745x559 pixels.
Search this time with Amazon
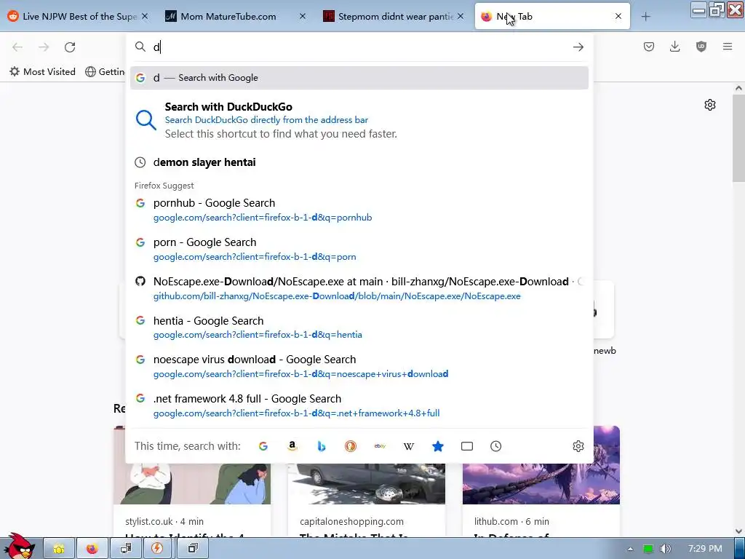pos(292,446)
